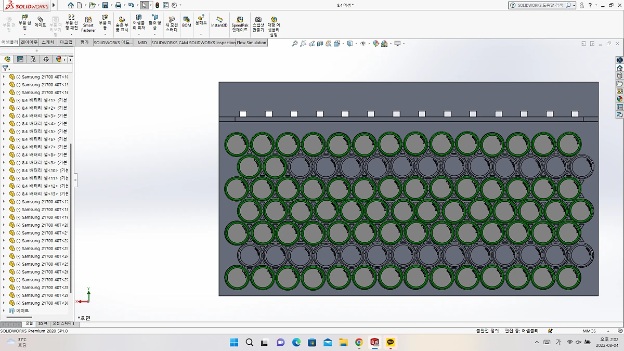This screenshot has height=351, width=624.
Task: Open Chrome from the taskbar
Action: coord(359,342)
